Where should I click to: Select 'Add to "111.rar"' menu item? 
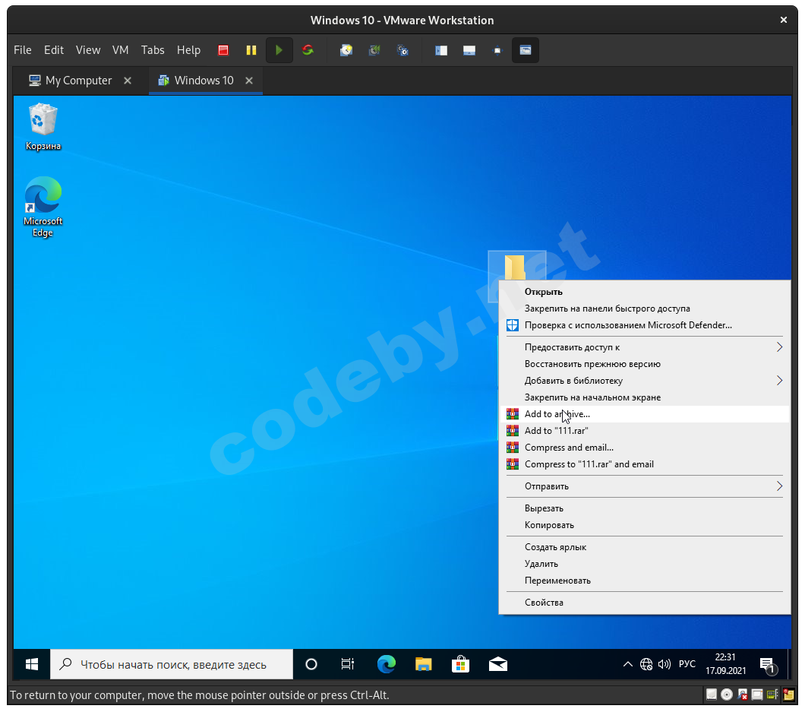[x=645, y=431]
